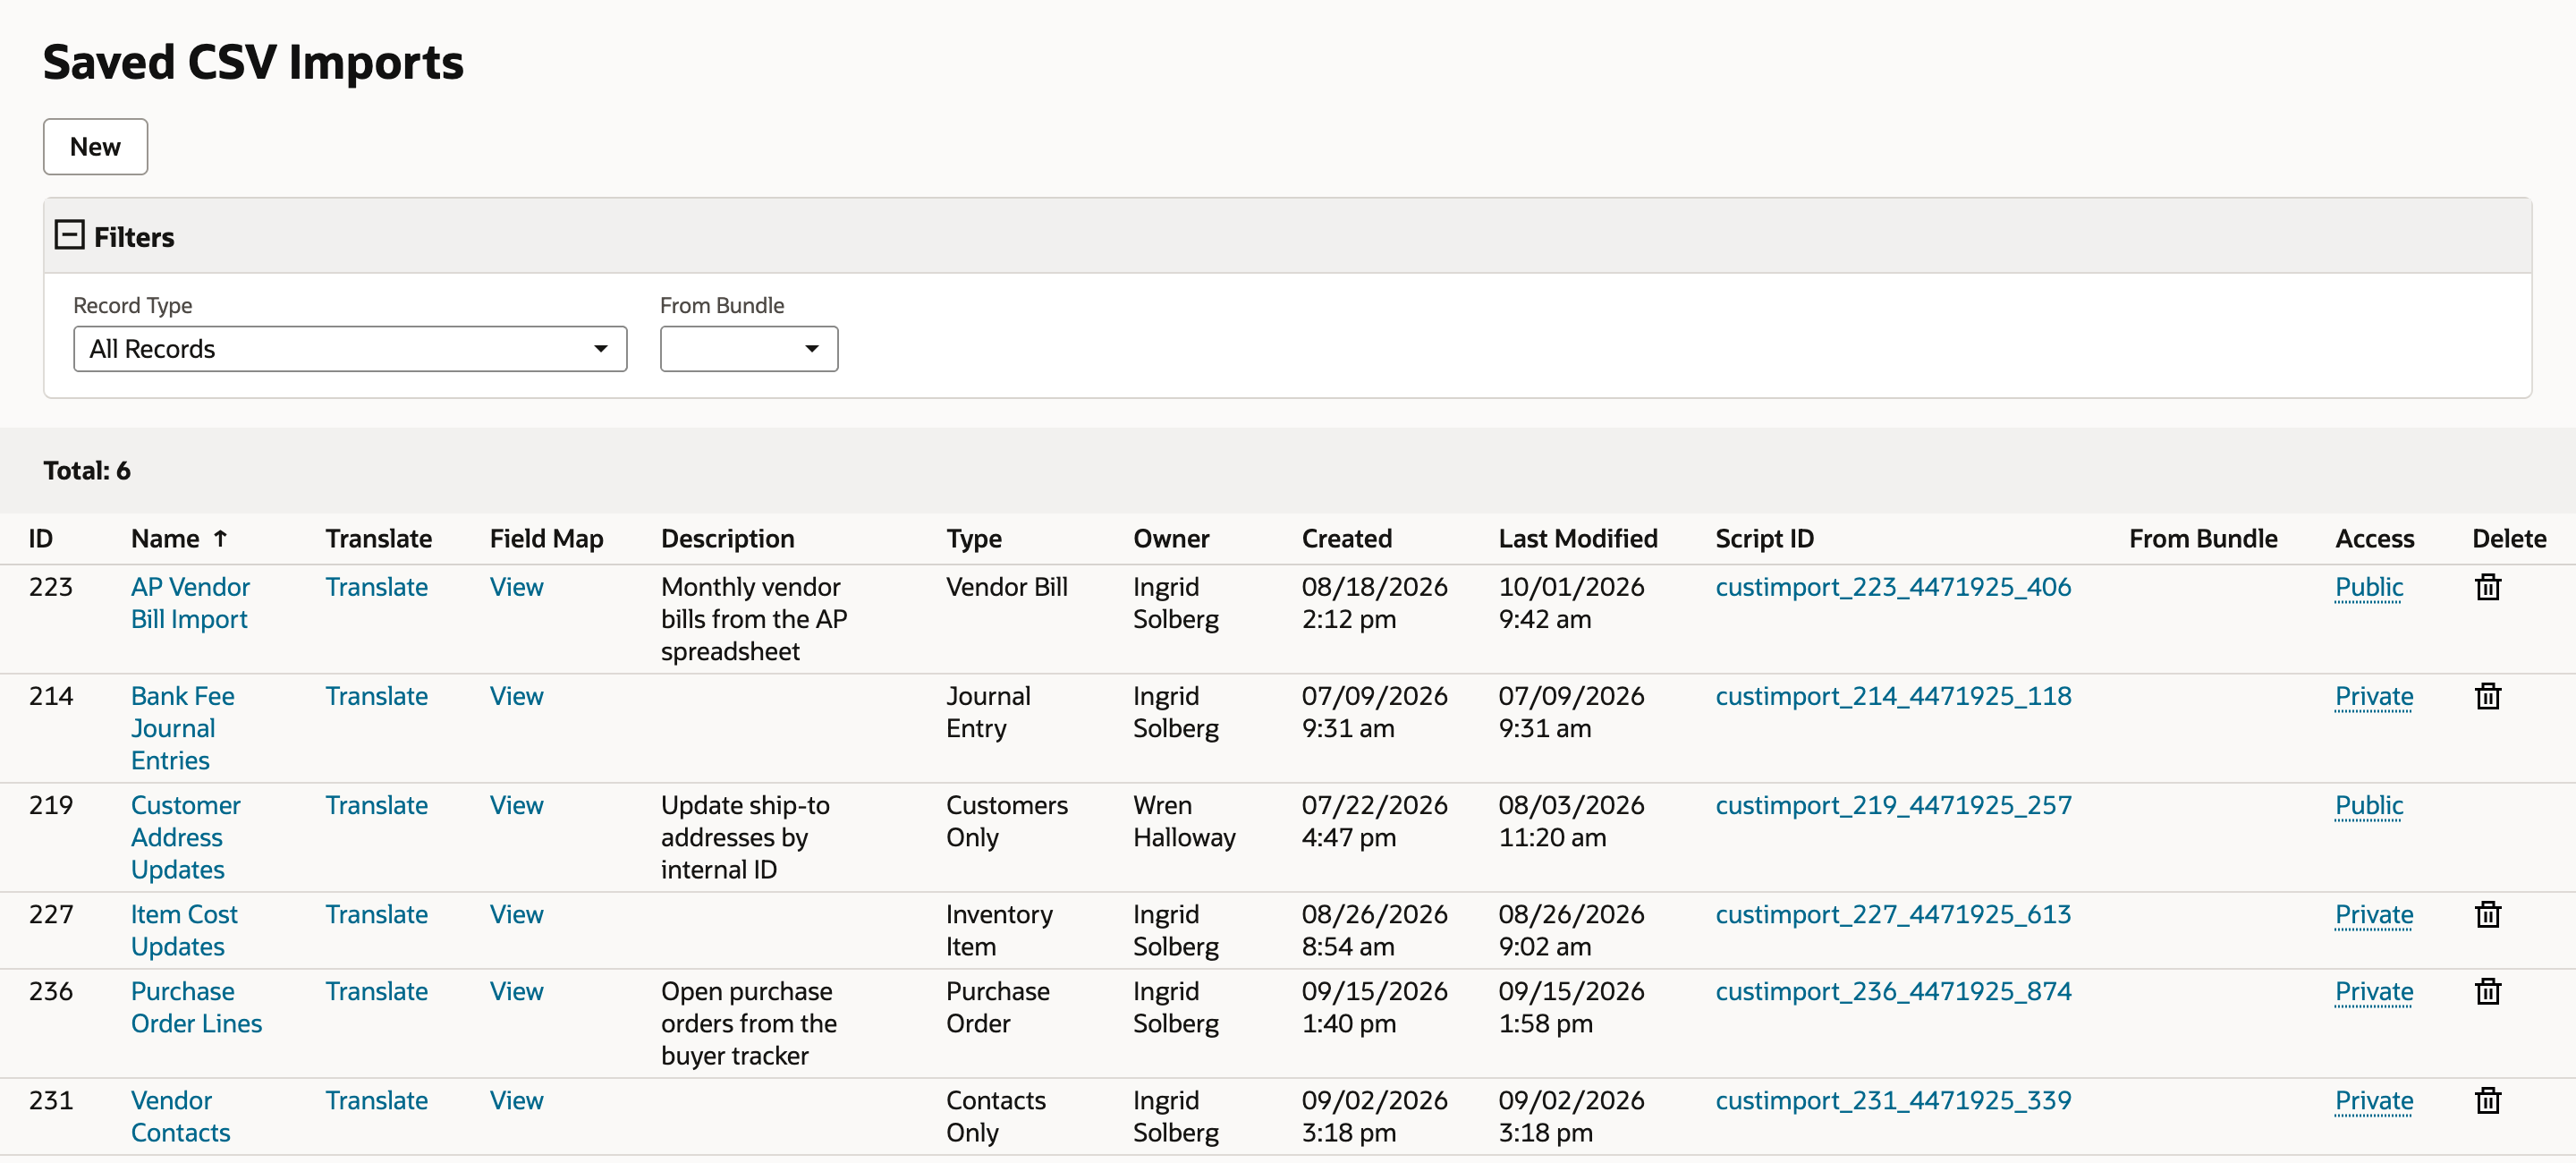Open script custimport_219_4471925_257
The width and height of the screenshot is (2576, 1163).
point(1893,805)
